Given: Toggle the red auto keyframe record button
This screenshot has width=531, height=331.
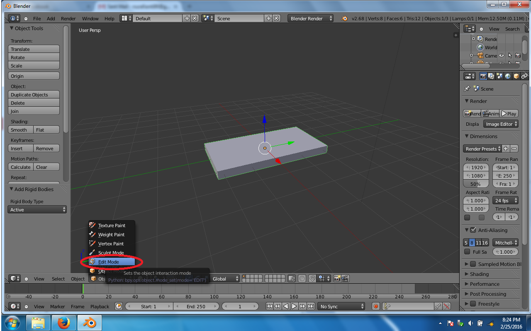Looking at the screenshot, I should [x=376, y=306].
